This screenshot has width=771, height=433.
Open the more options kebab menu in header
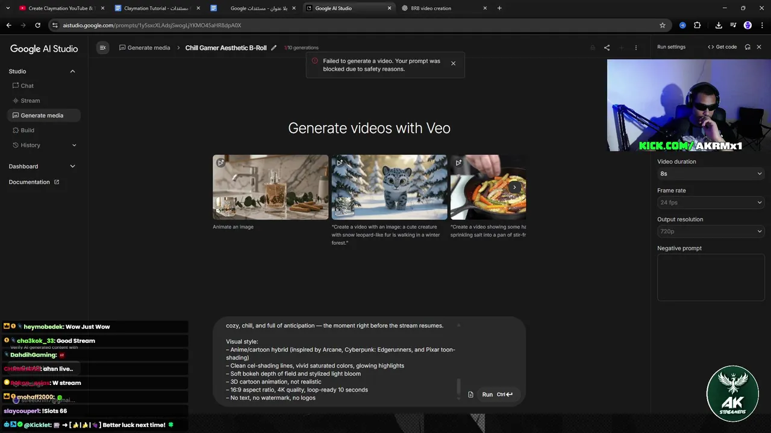click(635, 48)
